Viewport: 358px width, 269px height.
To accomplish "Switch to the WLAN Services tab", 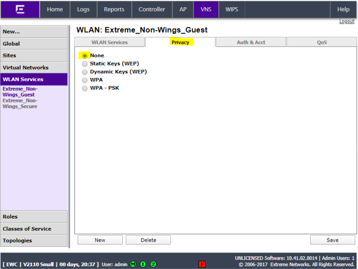I will 110,42.
